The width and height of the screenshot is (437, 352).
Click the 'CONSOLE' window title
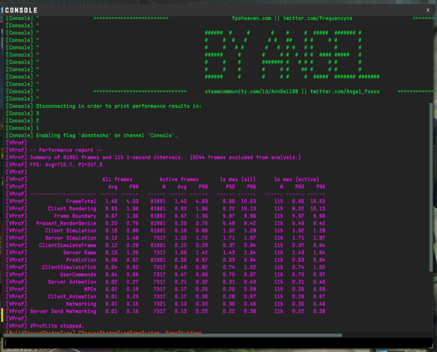[x=21, y=11]
